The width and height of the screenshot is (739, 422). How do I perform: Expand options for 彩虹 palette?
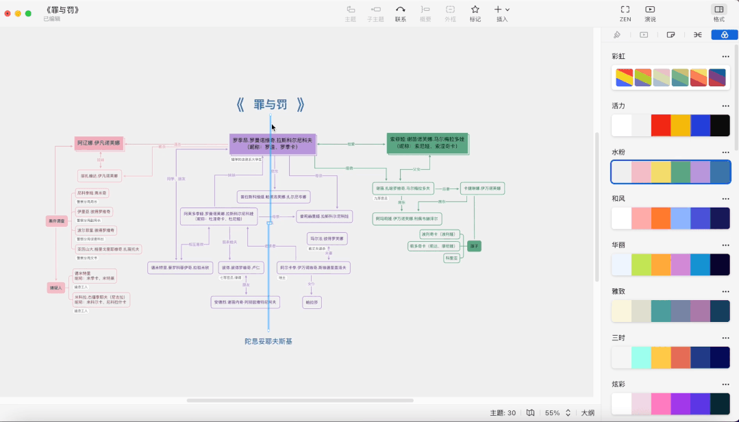pos(725,57)
